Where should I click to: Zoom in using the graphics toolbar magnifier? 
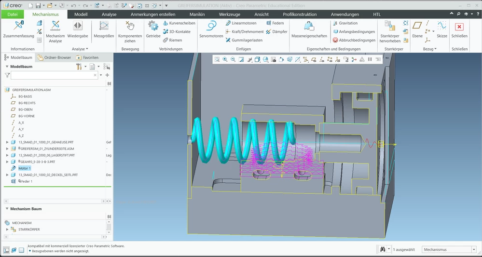(x=225, y=60)
